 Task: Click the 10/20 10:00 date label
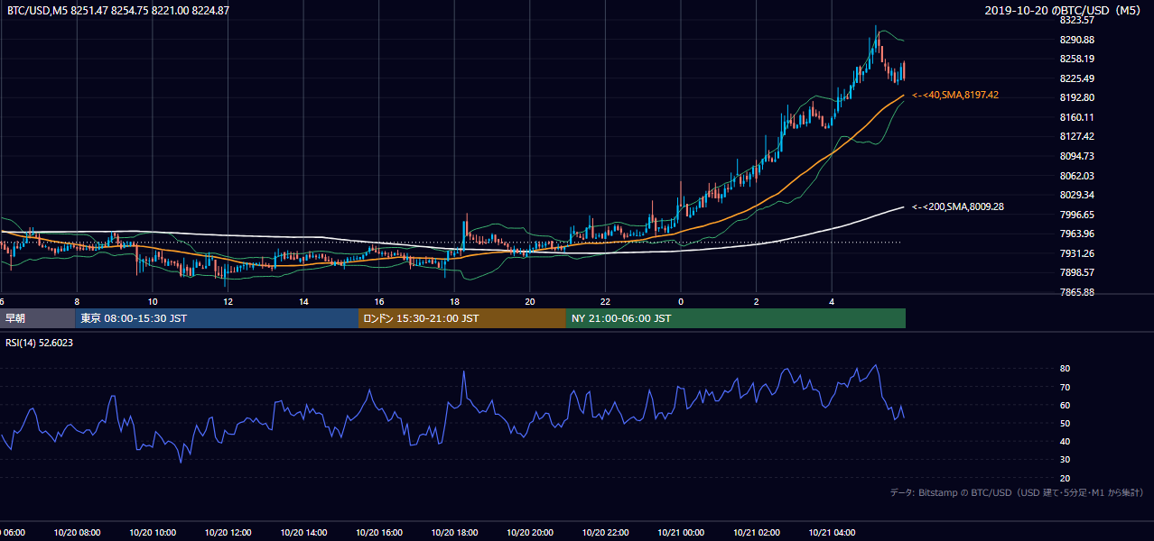153,533
